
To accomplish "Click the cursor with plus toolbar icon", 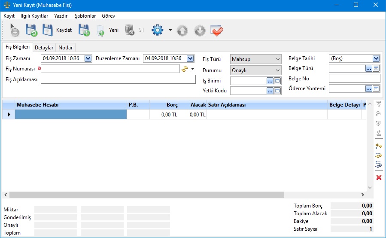I will (15, 31).
